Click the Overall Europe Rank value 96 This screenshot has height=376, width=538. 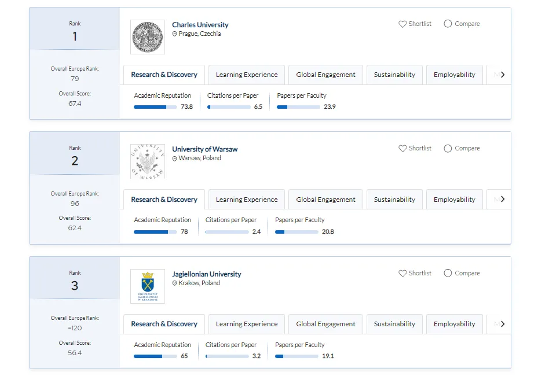point(75,204)
